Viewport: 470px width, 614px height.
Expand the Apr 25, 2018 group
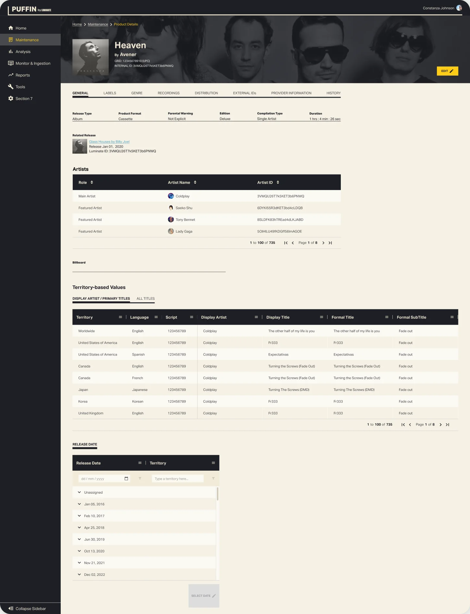pos(79,527)
